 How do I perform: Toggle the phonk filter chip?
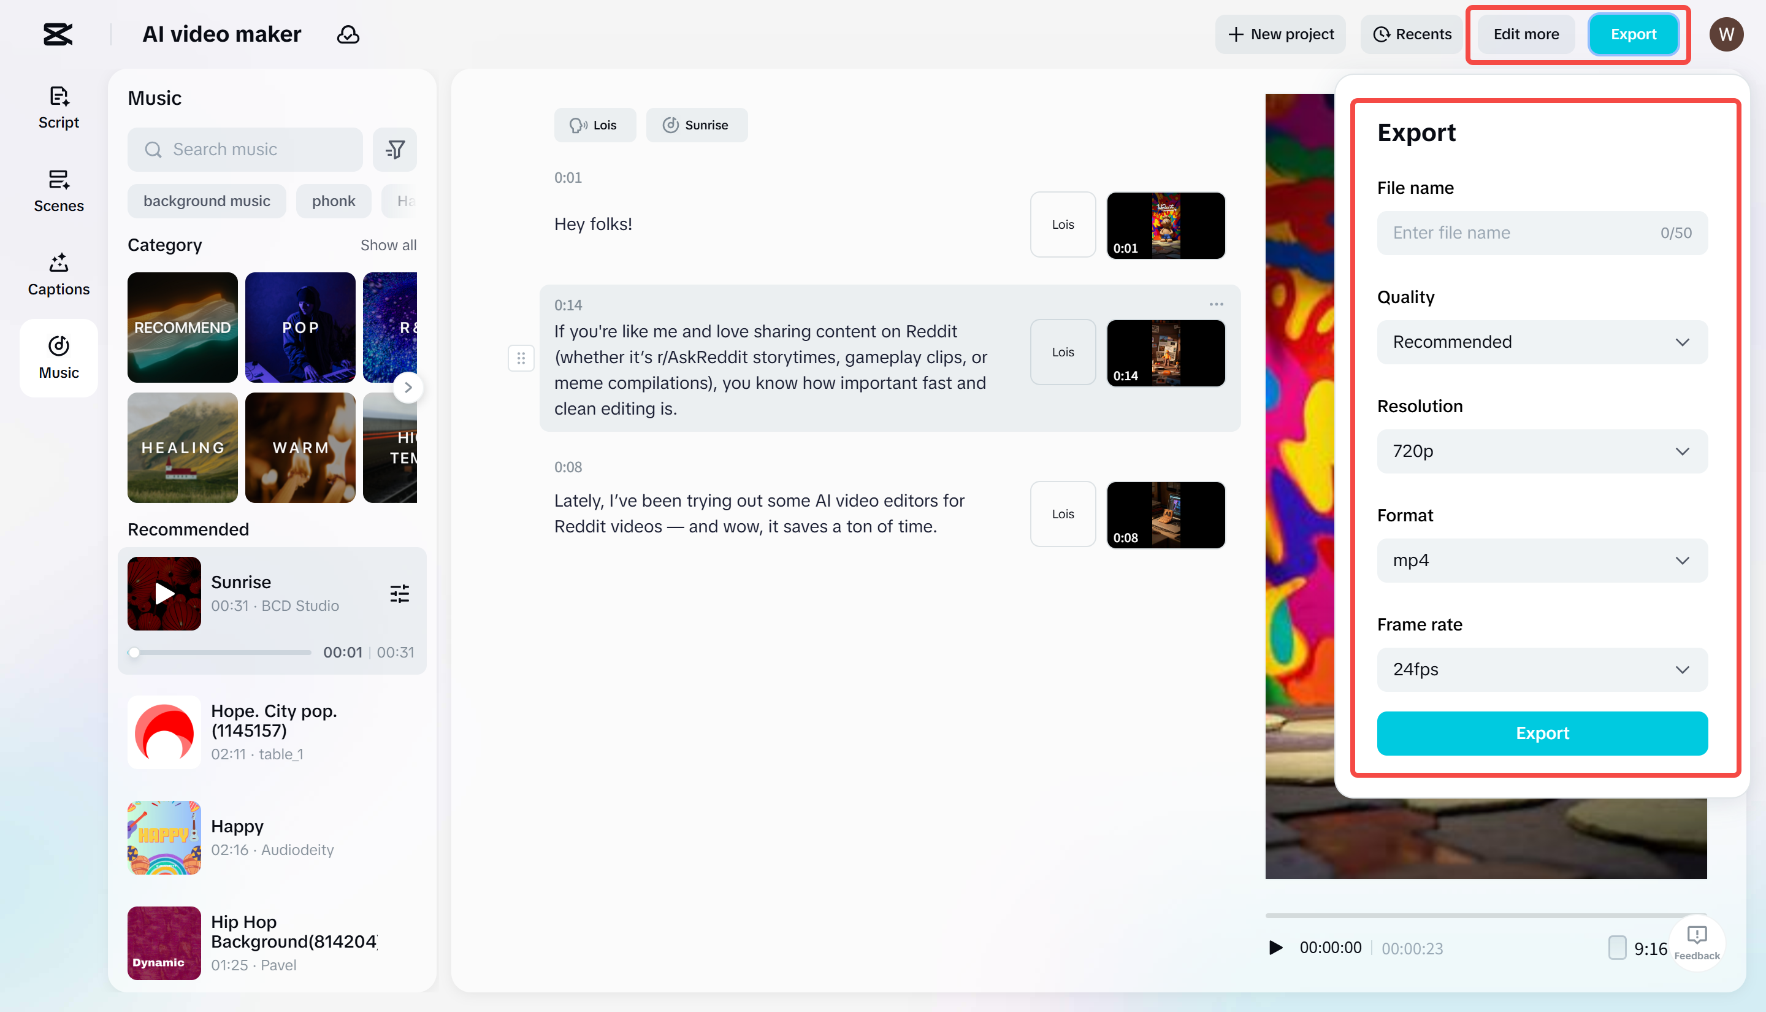pos(334,201)
